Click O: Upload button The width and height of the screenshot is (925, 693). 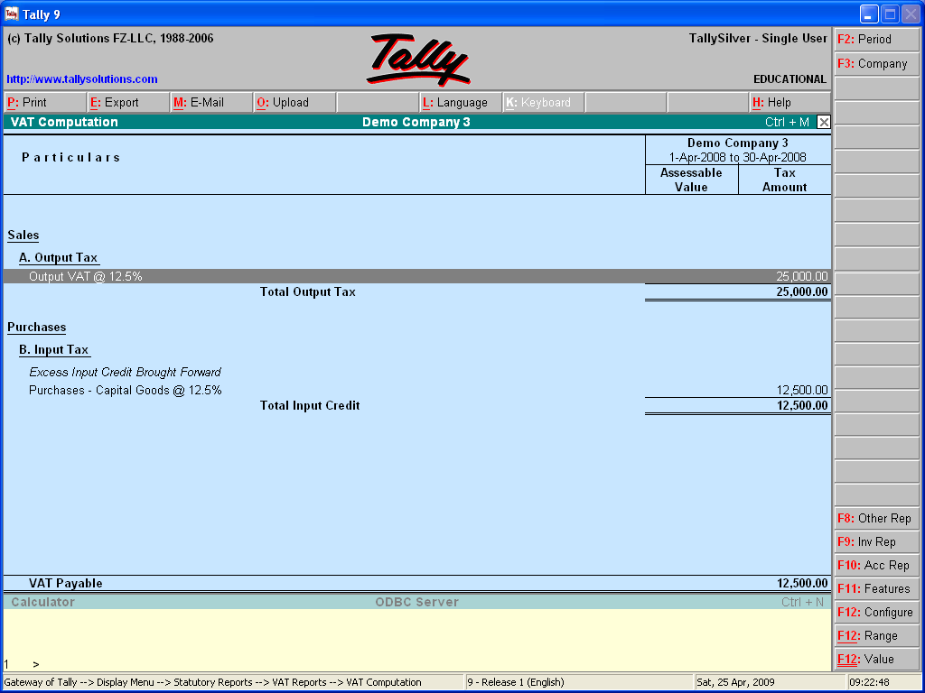tap(294, 103)
